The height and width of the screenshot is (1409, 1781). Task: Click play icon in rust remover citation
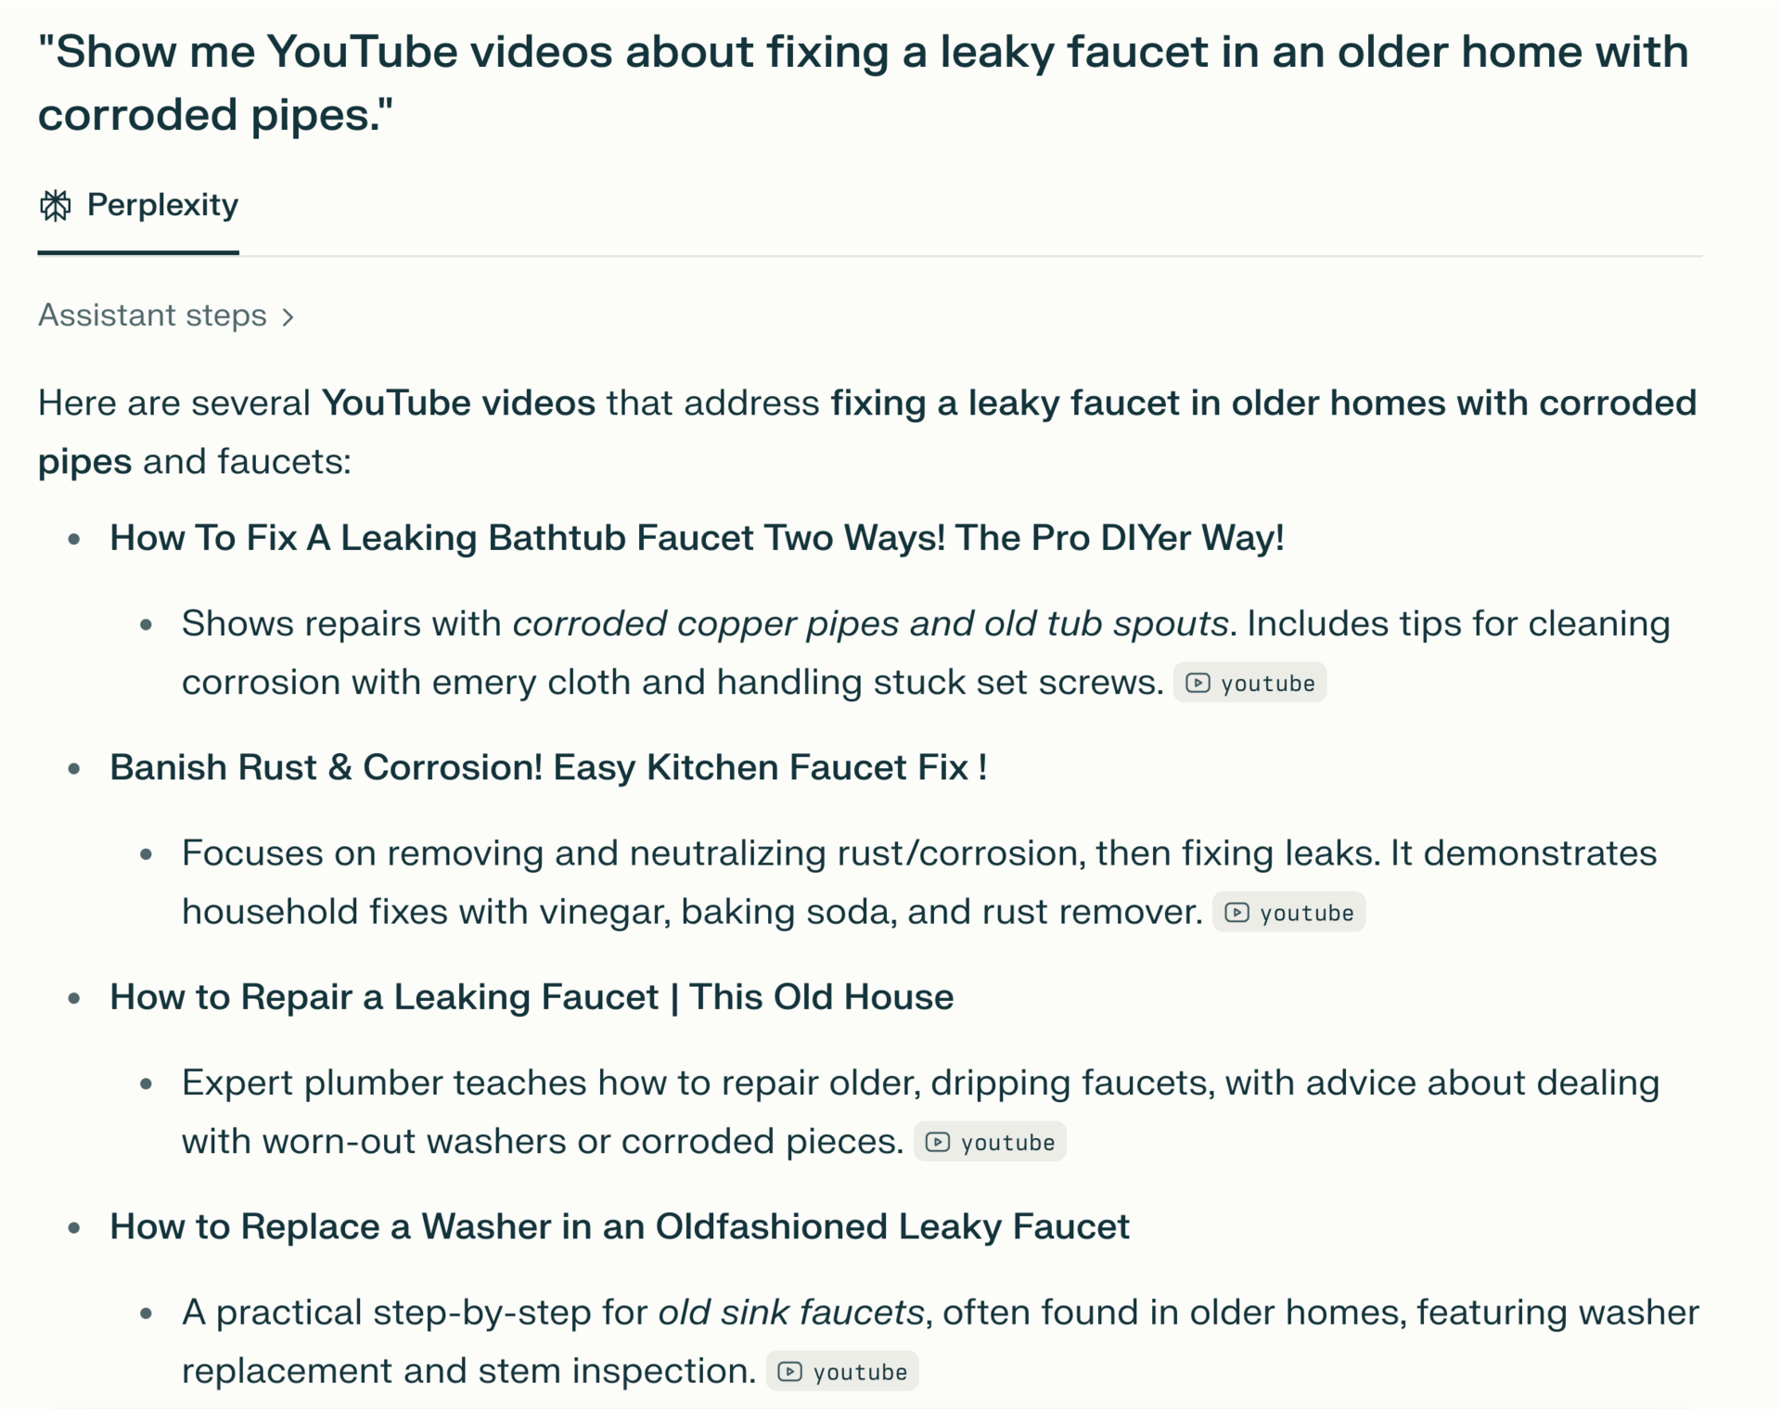coord(1236,913)
